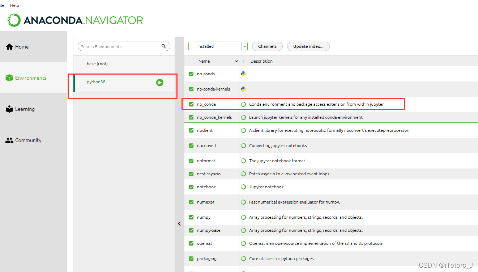Viewport: 478px width, 272px height.
Task: Click 'The jupyter notebook format' description
Action: (x=277, y=161)
